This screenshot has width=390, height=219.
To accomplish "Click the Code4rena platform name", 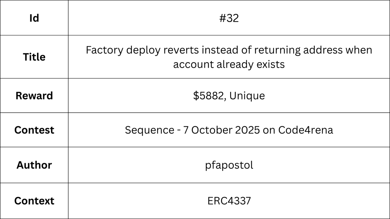I will tap(305, 130).
